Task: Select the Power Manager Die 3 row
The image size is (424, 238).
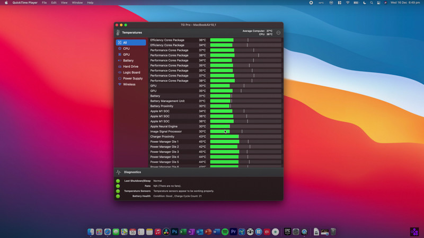Action: [216, 152]
